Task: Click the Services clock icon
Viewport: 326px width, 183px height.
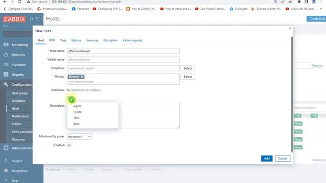Action: [x=6, y=55]
